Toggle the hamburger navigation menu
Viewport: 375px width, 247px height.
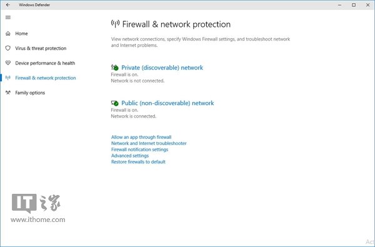click(8, 18)
